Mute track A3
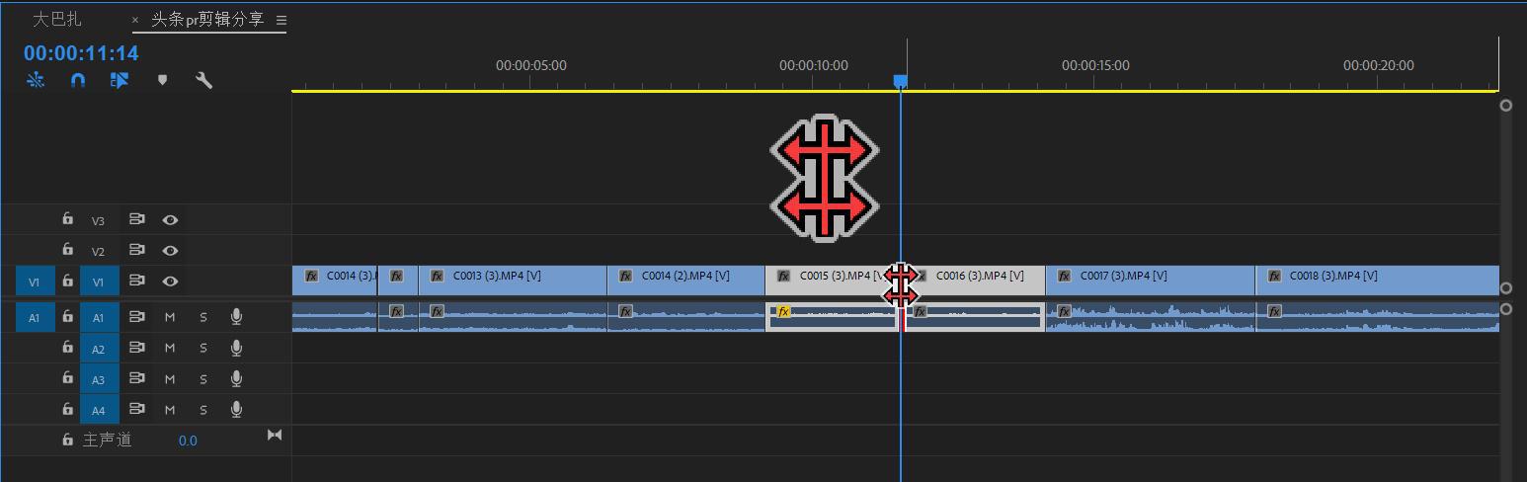 (170, 378)
